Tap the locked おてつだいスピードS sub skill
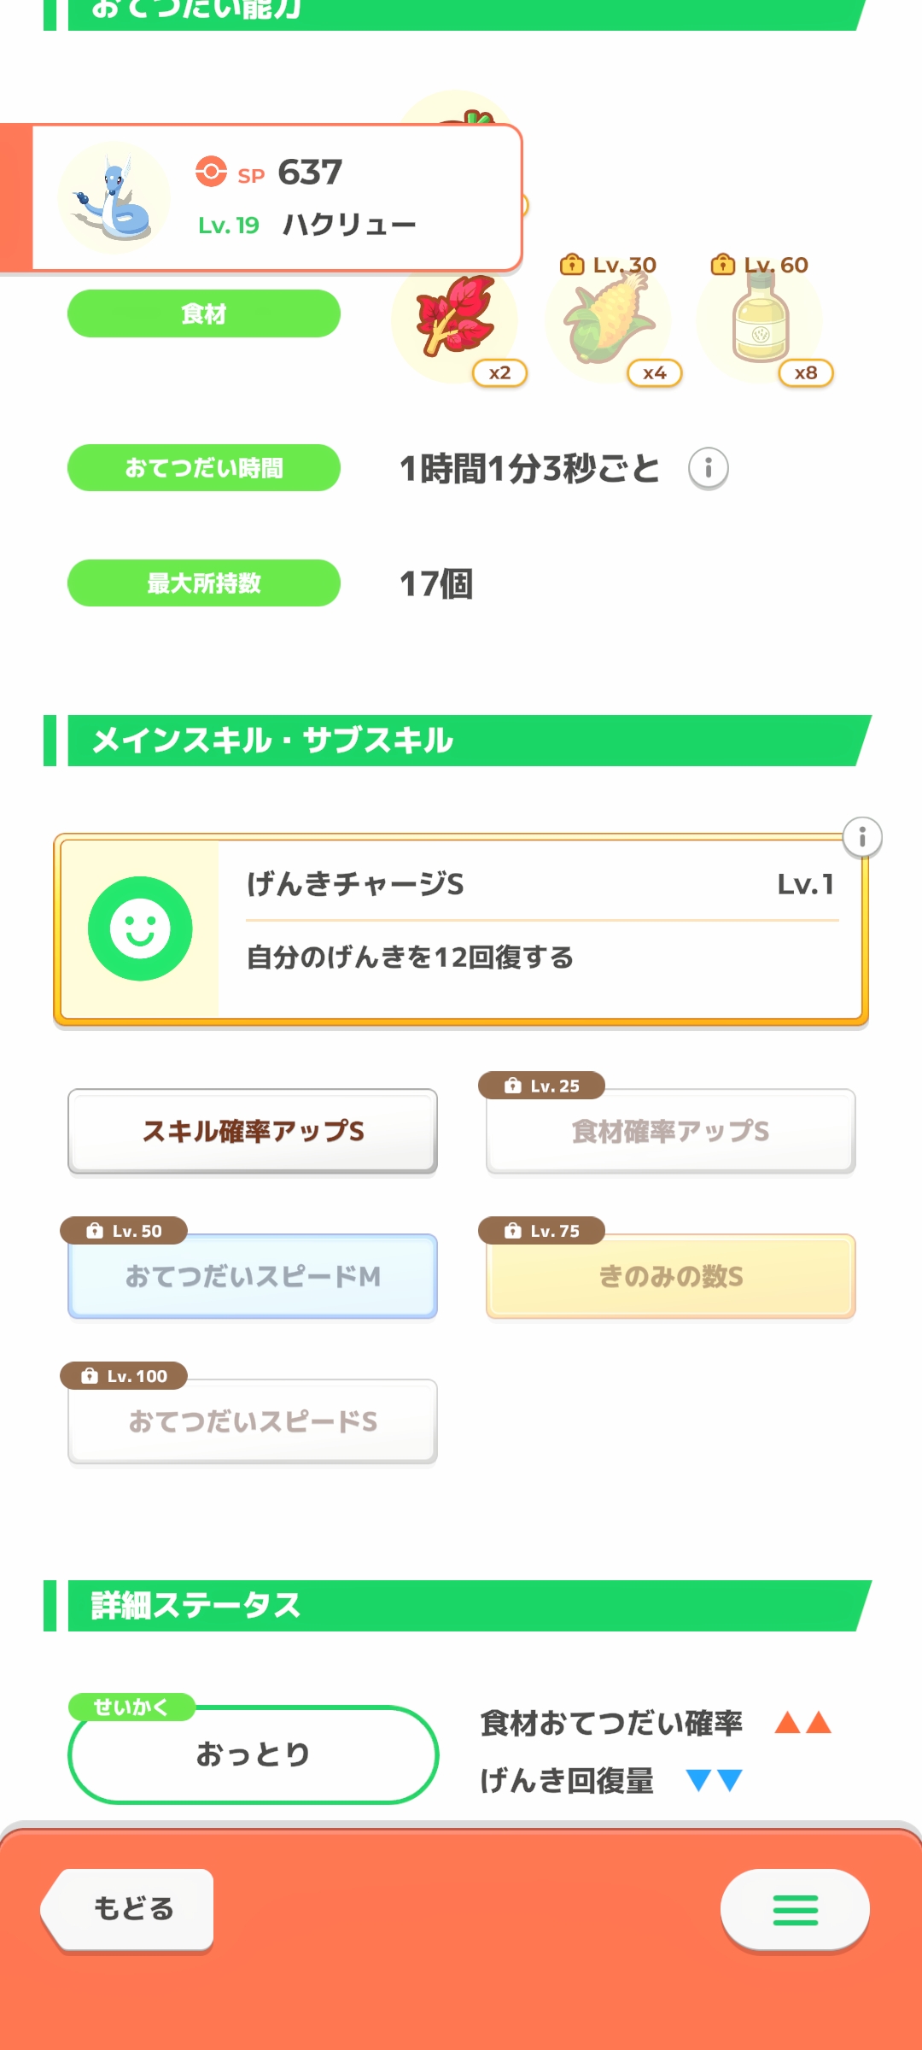This screenshot has height=2050, width=922. [253, 1421]
